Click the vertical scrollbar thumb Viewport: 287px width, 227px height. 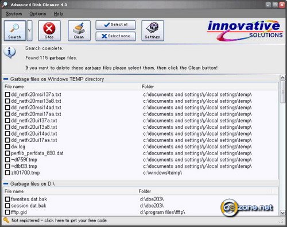(282, 92)
